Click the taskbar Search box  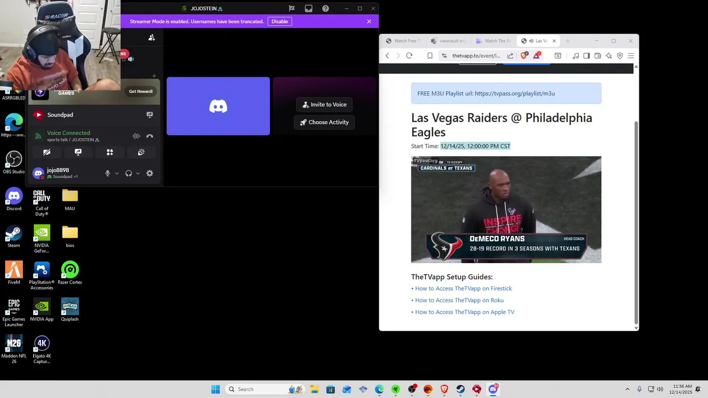(265, 389)
